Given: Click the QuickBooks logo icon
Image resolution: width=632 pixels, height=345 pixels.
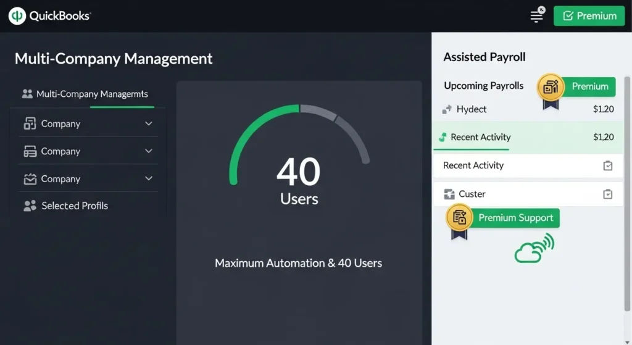Looking at the screenshot, I should pos(17,16).
